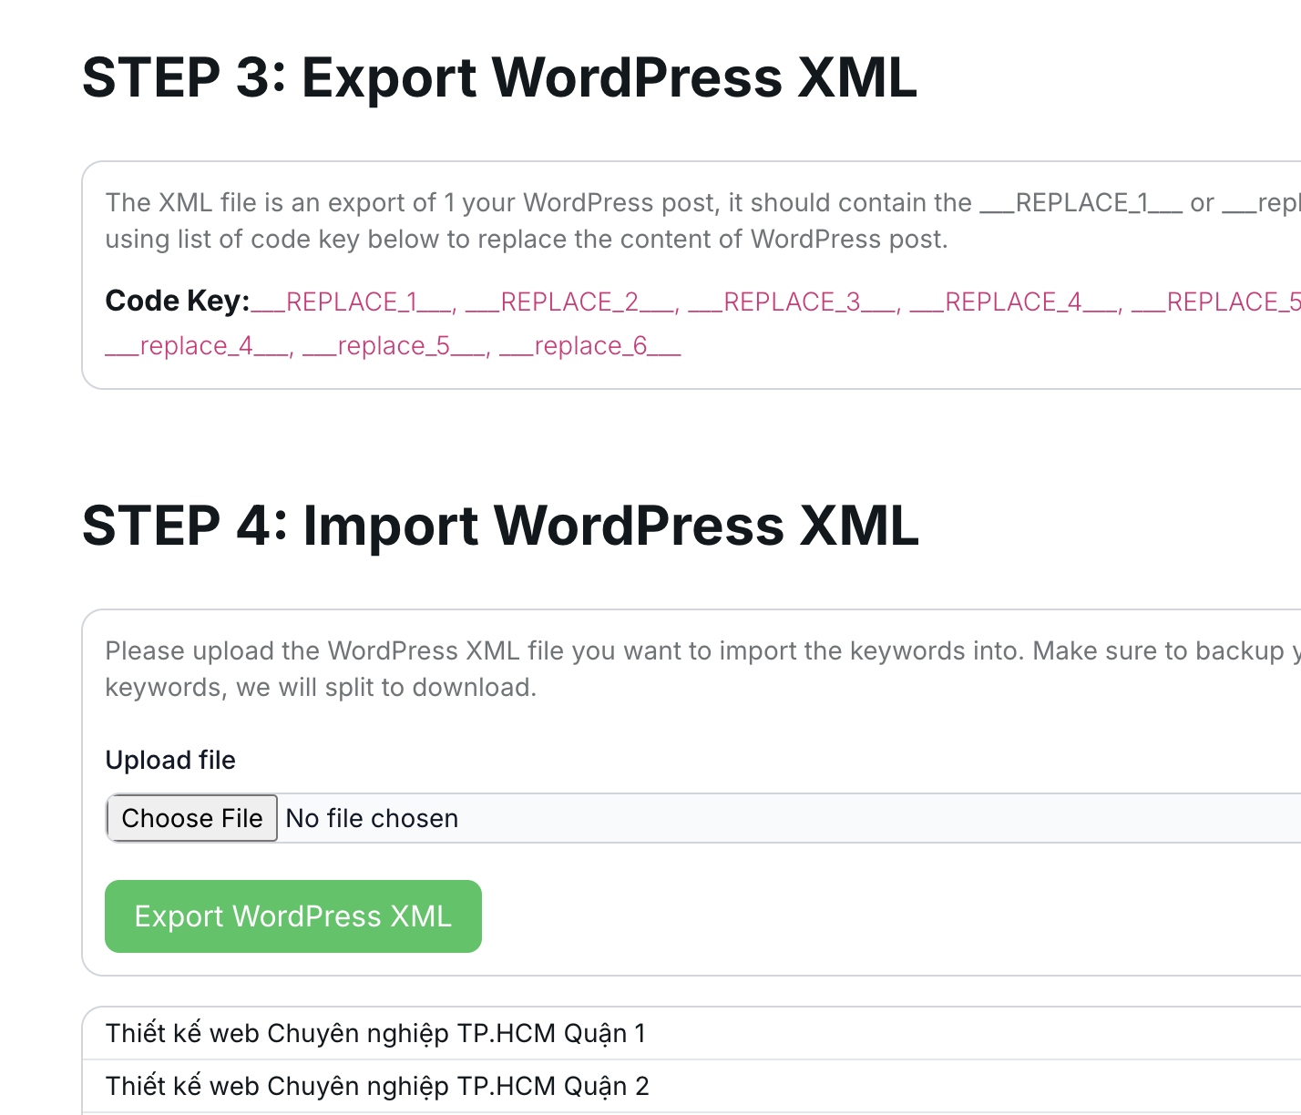Select code key ___replace_4___ lowercase

(x=198, y=347)
